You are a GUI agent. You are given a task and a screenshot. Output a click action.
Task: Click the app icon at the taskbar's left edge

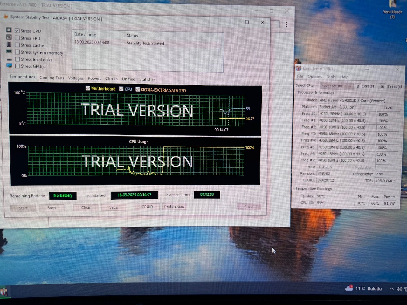click(x=4, y=292)
